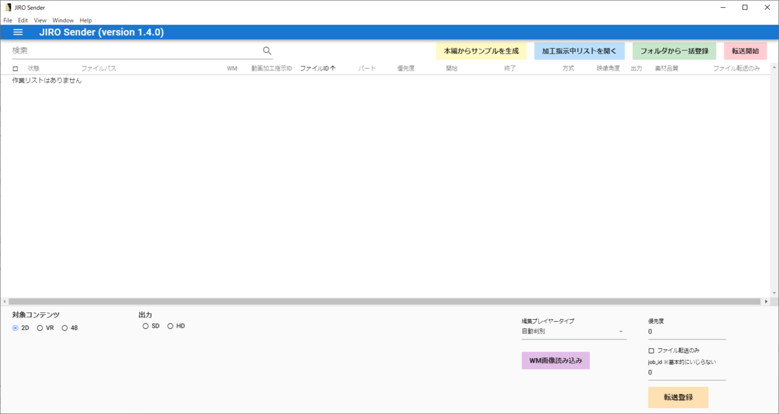
Task: Open the Help menu
Action: [86, 20]
